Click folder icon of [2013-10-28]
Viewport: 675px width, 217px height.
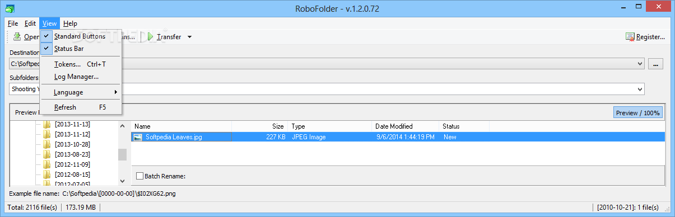tap(47, 144)
